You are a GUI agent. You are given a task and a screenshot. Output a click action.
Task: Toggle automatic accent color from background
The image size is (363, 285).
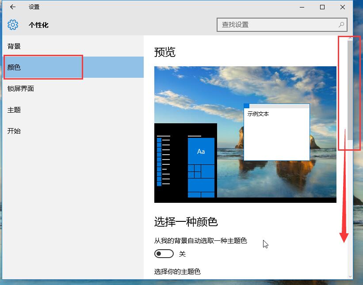coord(164,254)
